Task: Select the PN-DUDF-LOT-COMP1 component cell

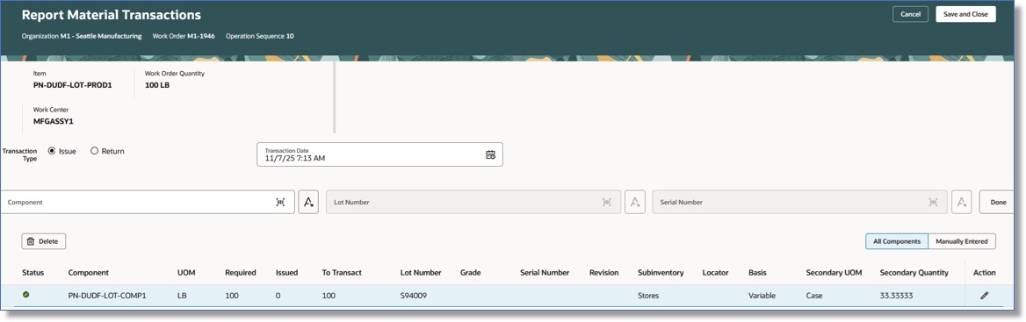Action: pyautogui.click(x=107, y=296)
